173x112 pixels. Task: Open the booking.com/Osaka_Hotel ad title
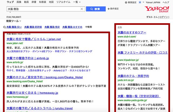click(45, 77)
